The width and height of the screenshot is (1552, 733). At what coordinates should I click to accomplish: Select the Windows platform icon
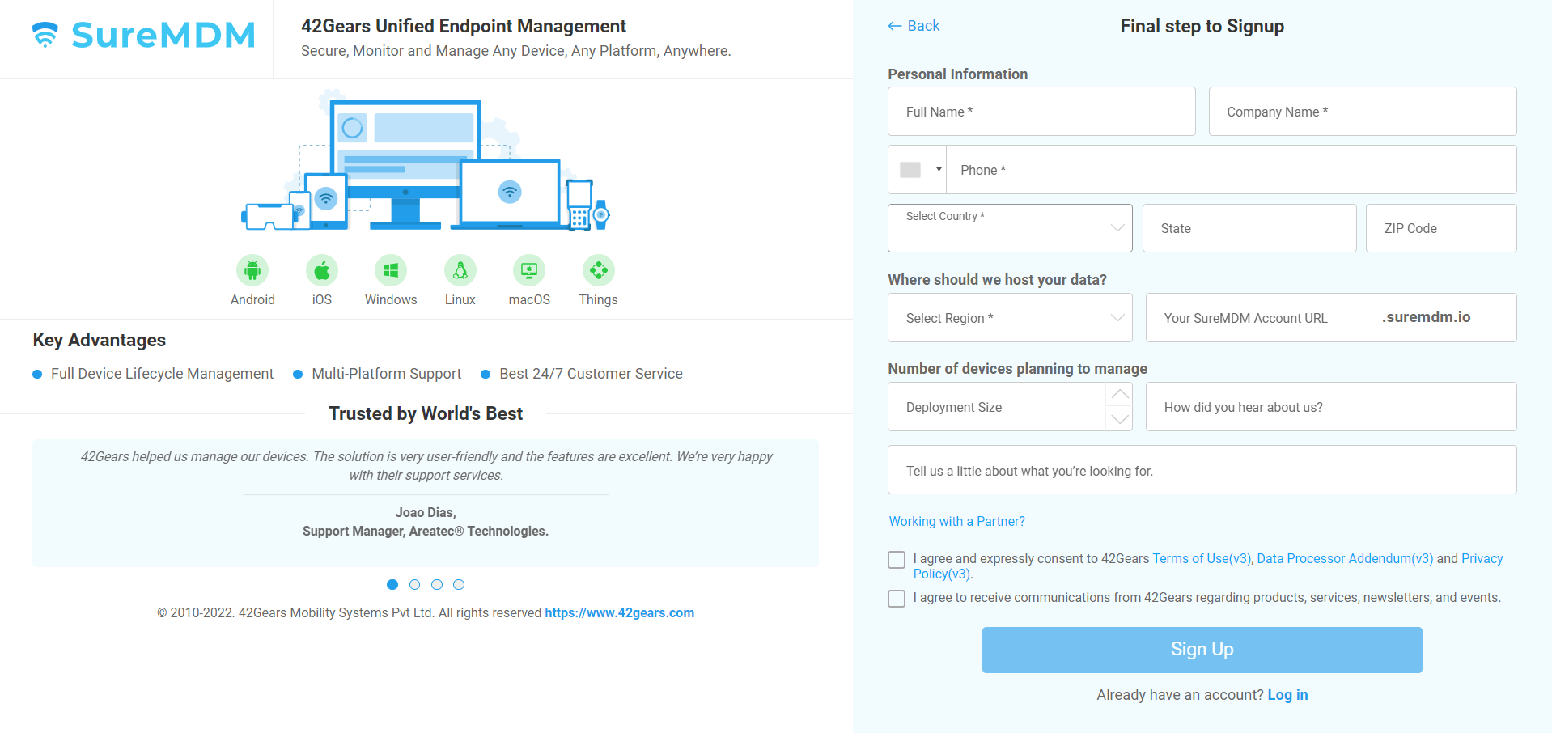[390, 269]
